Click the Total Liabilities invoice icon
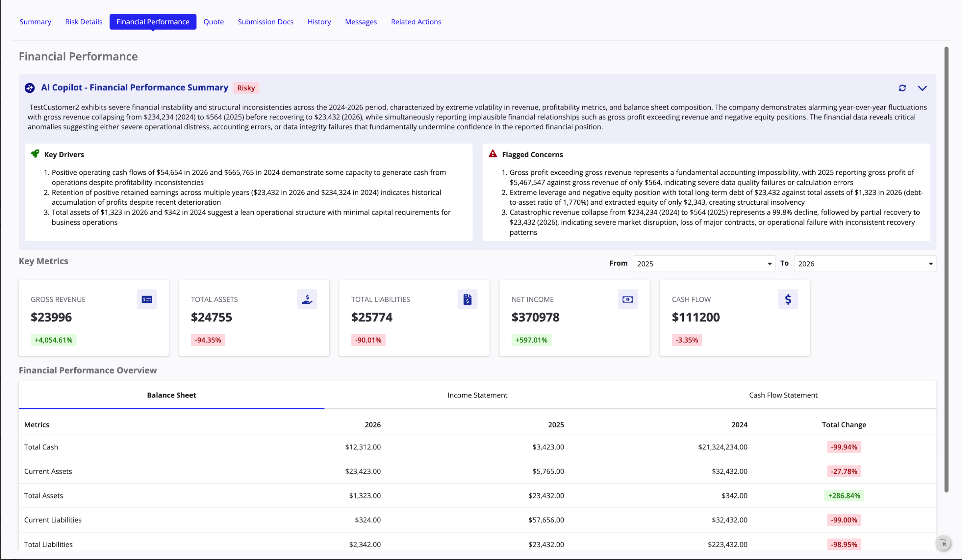The height and width of the screenshot is (560, 962). pyautogui.click(x=468, y=299)
